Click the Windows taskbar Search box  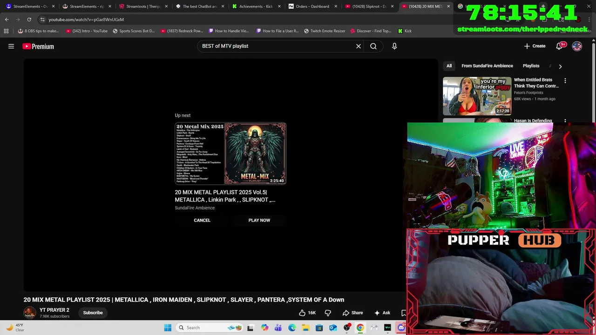coord(210,328)
